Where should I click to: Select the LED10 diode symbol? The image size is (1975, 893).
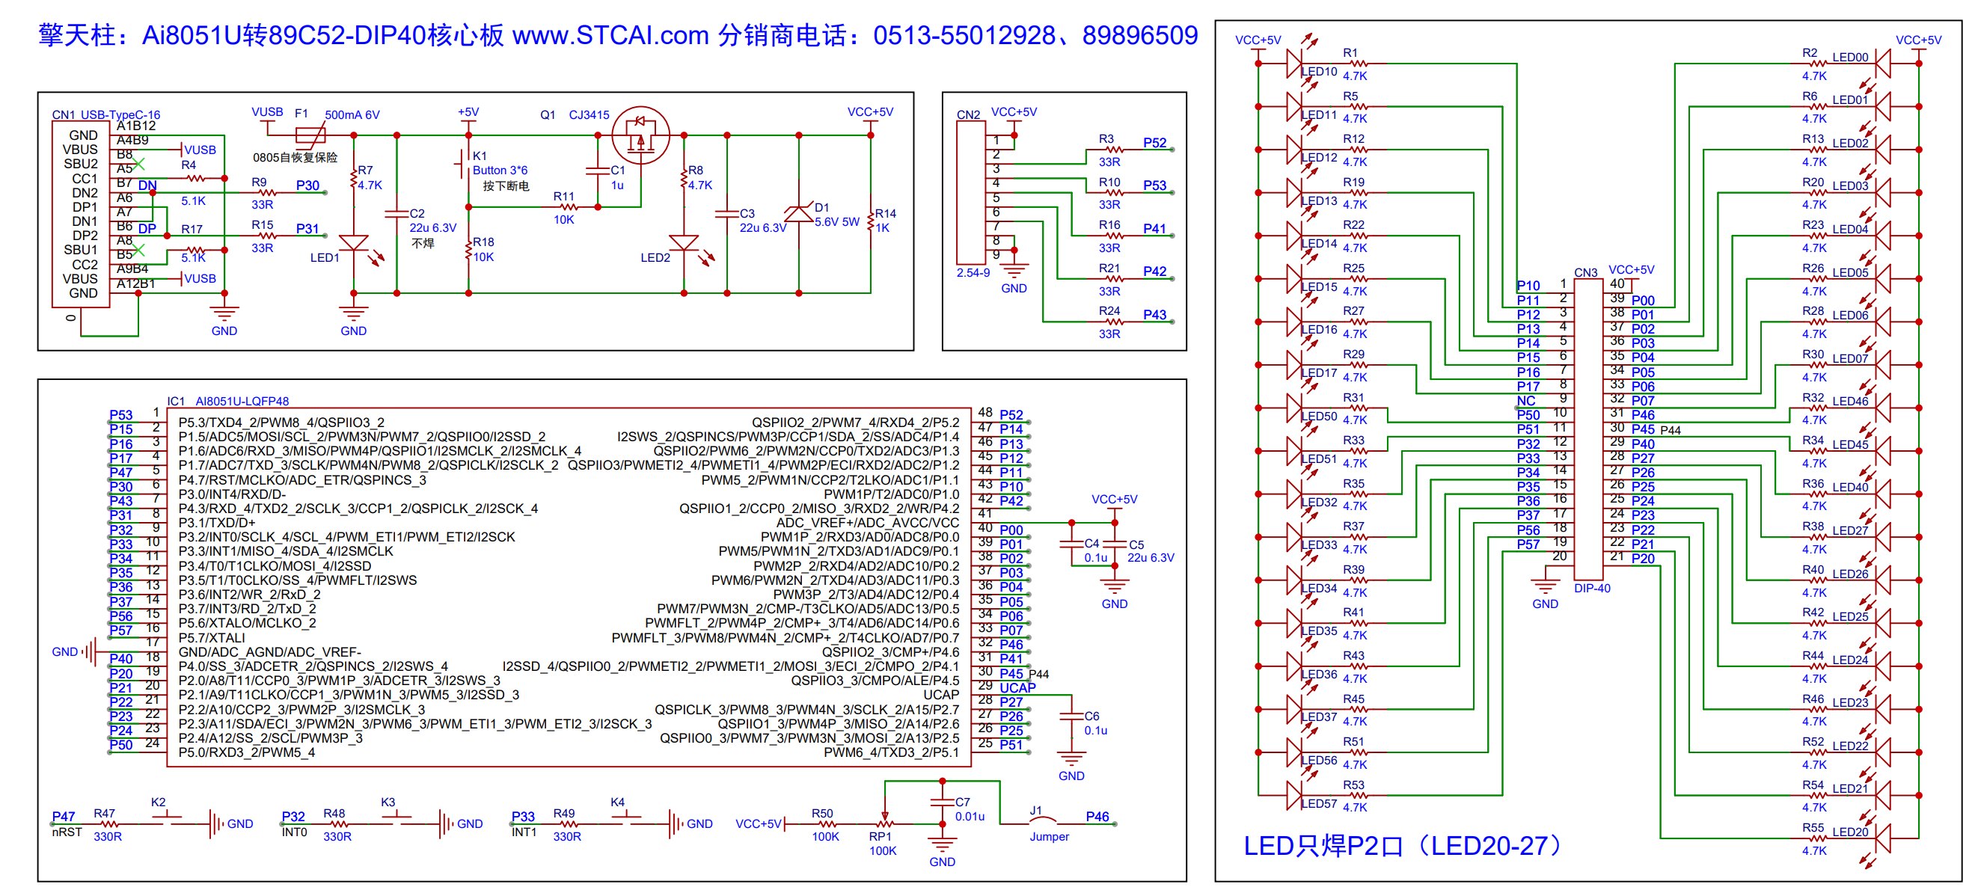(1294, 63)
